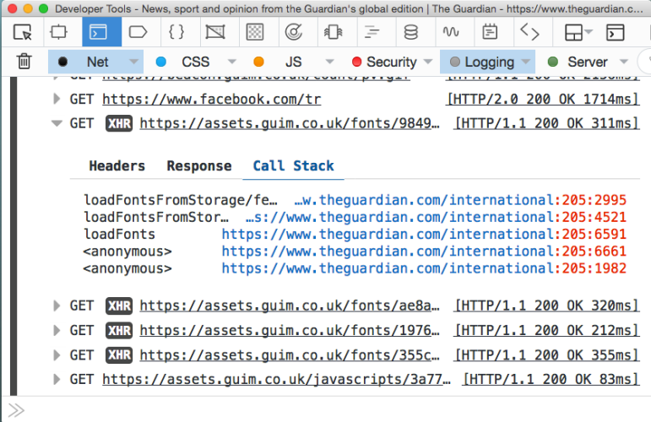This screenshot has width=651, height=422.
Task: Open the DOM panel with angle brackets
Action: point(529,32)
